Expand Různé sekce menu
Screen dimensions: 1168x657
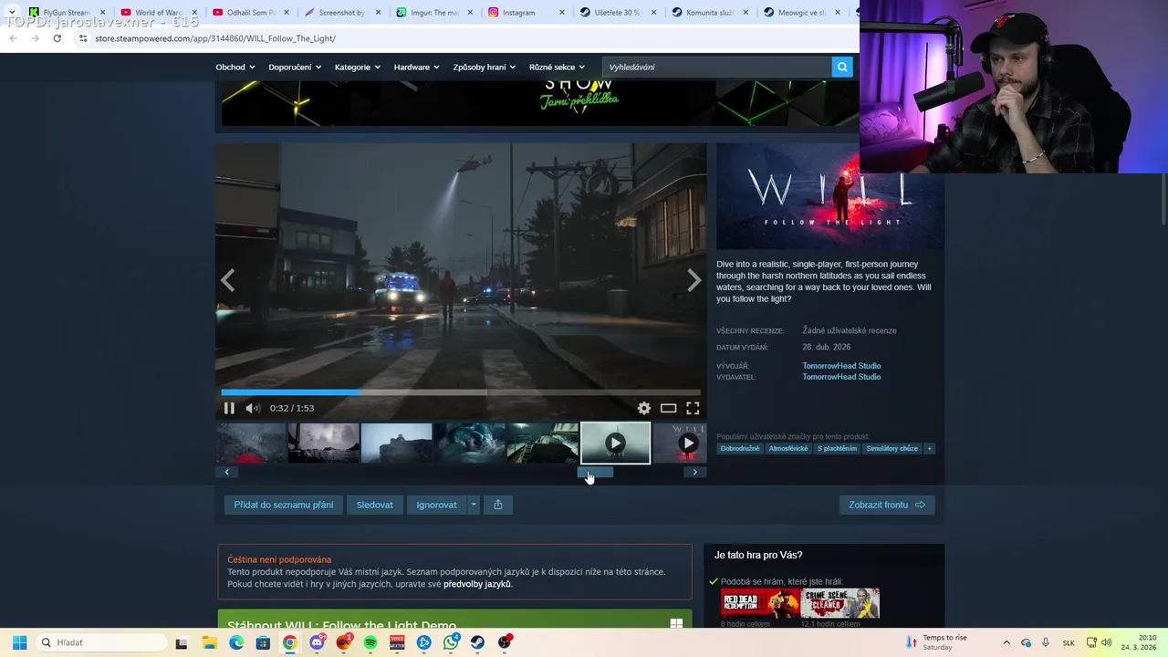coord(557,67)
